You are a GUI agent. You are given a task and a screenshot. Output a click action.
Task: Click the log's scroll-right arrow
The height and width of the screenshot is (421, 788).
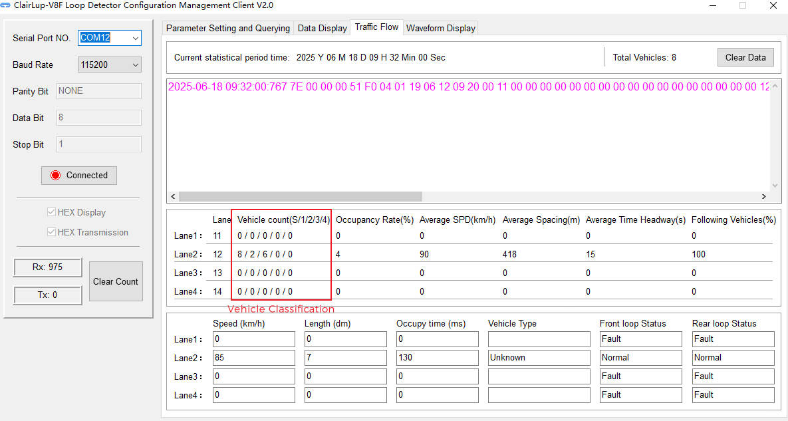click(763, 196)
